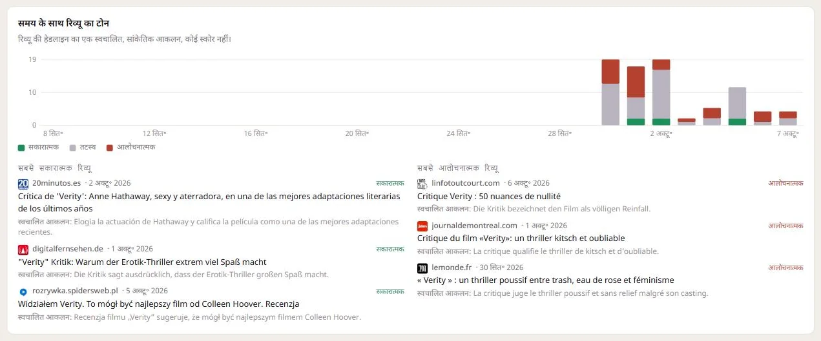Screen dimensions: 821x341
Task: Click the 8 सित॰ axis label
Action: (x=52, y=133)
